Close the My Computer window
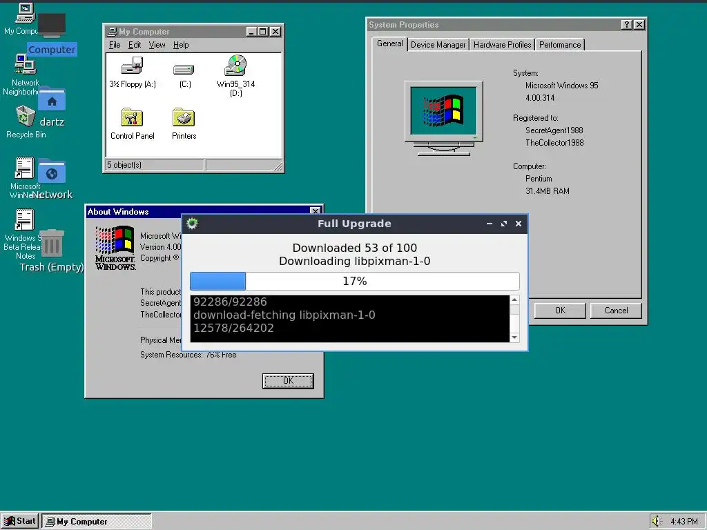The width and height of the screenshot is (707, 530). (275, 32)
